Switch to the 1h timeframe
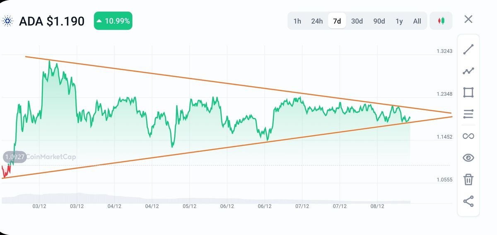Image resolution: width=497 pixels, height=235 pixels. [297, 21]
